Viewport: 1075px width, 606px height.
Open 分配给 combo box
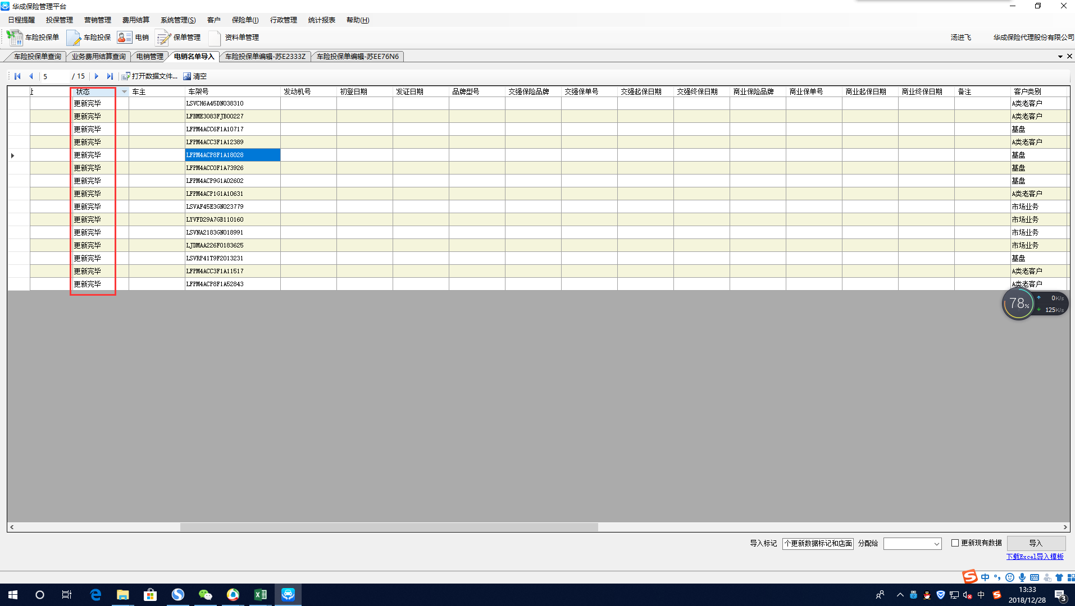point(912,543)
